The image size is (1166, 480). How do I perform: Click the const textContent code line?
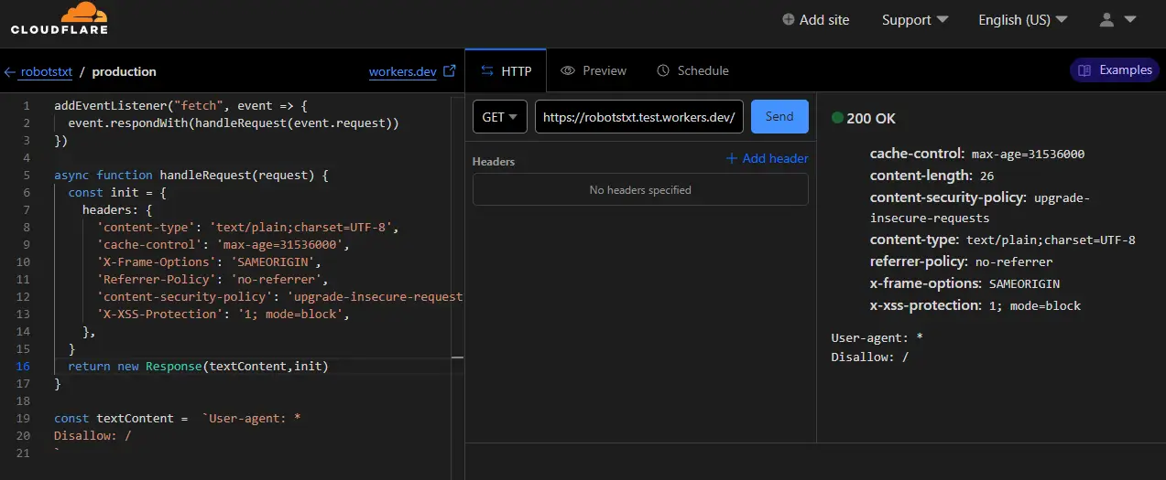[x=178, y=419]
